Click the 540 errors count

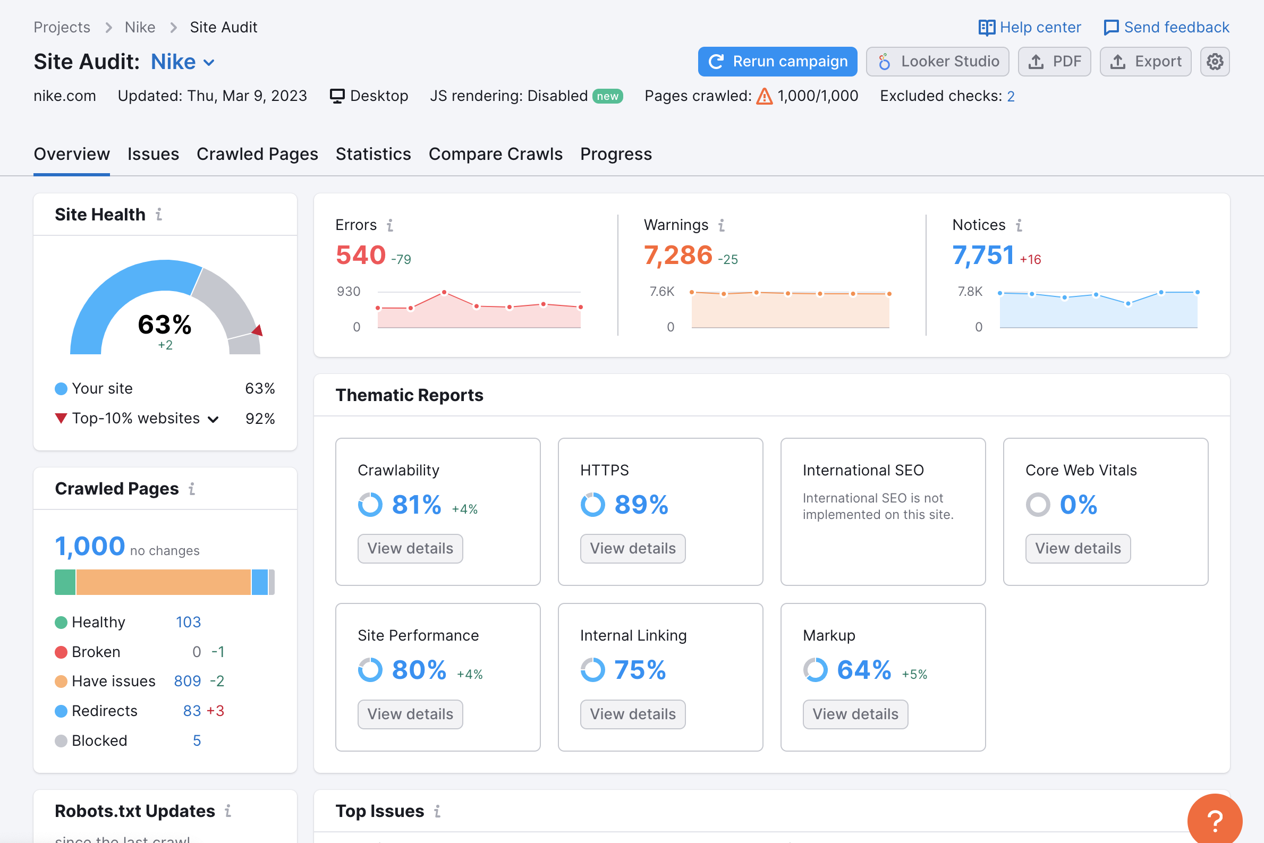click(361, 255)
